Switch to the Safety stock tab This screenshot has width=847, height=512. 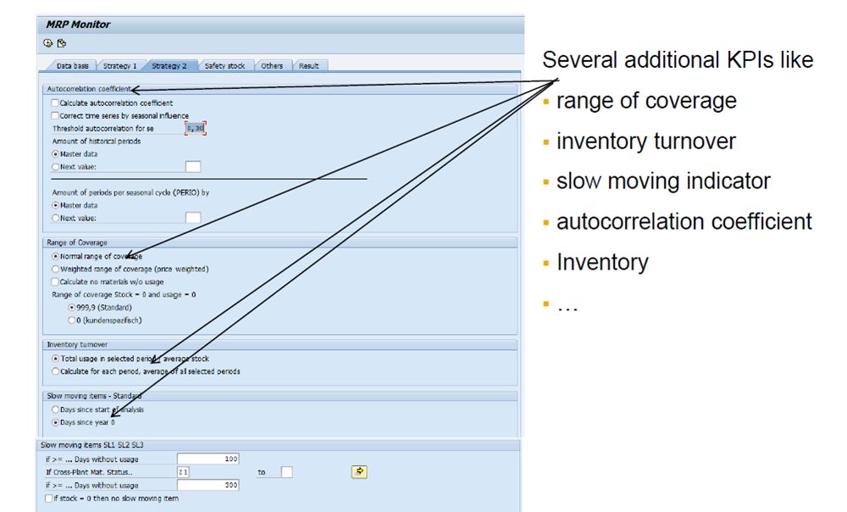pyautogui.click(x=226, y=64)
